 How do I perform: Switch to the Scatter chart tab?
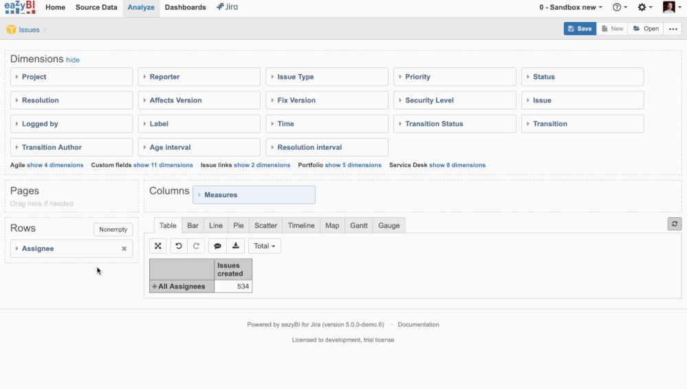(x=265, y=225)
